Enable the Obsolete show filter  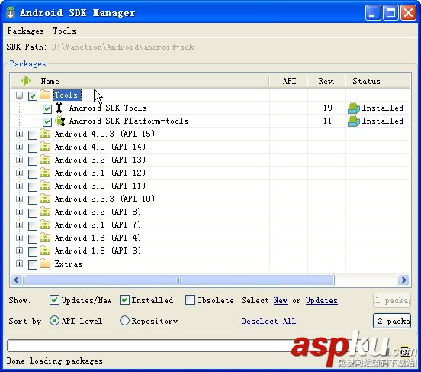pyautogui.click(x=190, y=299)
